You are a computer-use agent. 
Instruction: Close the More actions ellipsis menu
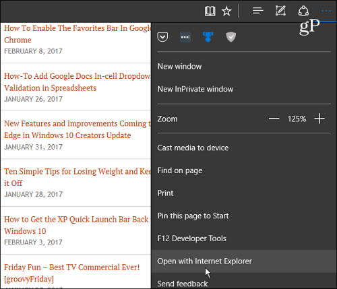(326, 11)
